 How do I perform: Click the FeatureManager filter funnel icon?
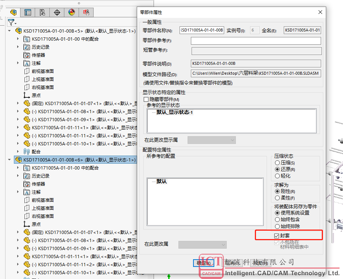pos(11,22)
